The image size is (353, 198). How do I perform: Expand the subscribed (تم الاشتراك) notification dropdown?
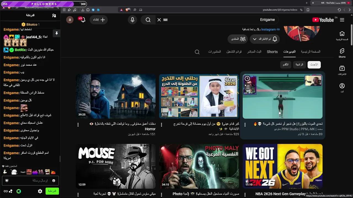coord(265,39)
